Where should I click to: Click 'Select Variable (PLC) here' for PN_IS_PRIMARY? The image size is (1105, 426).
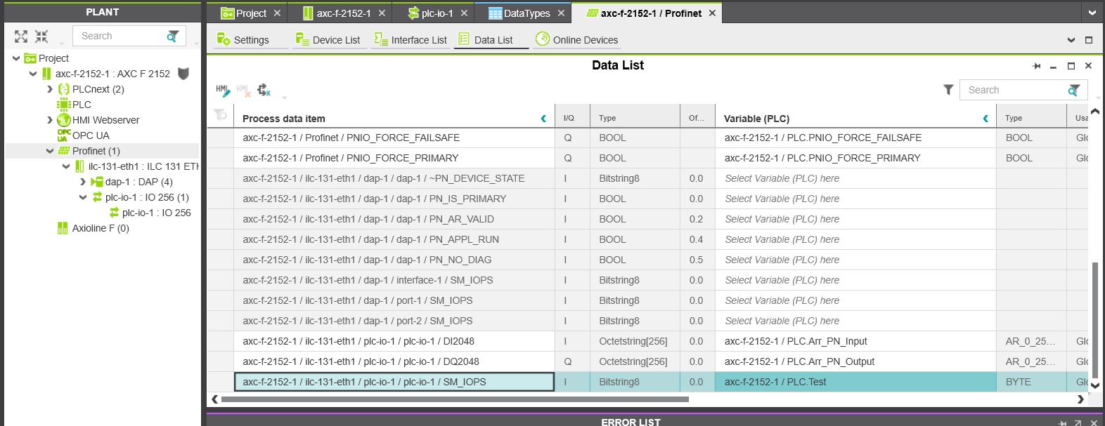(x=855, y=199)
